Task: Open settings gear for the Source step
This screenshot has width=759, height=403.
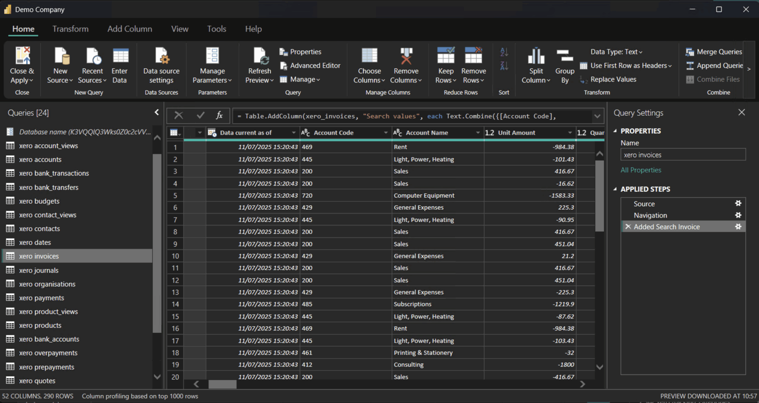Action: point(737,203)
